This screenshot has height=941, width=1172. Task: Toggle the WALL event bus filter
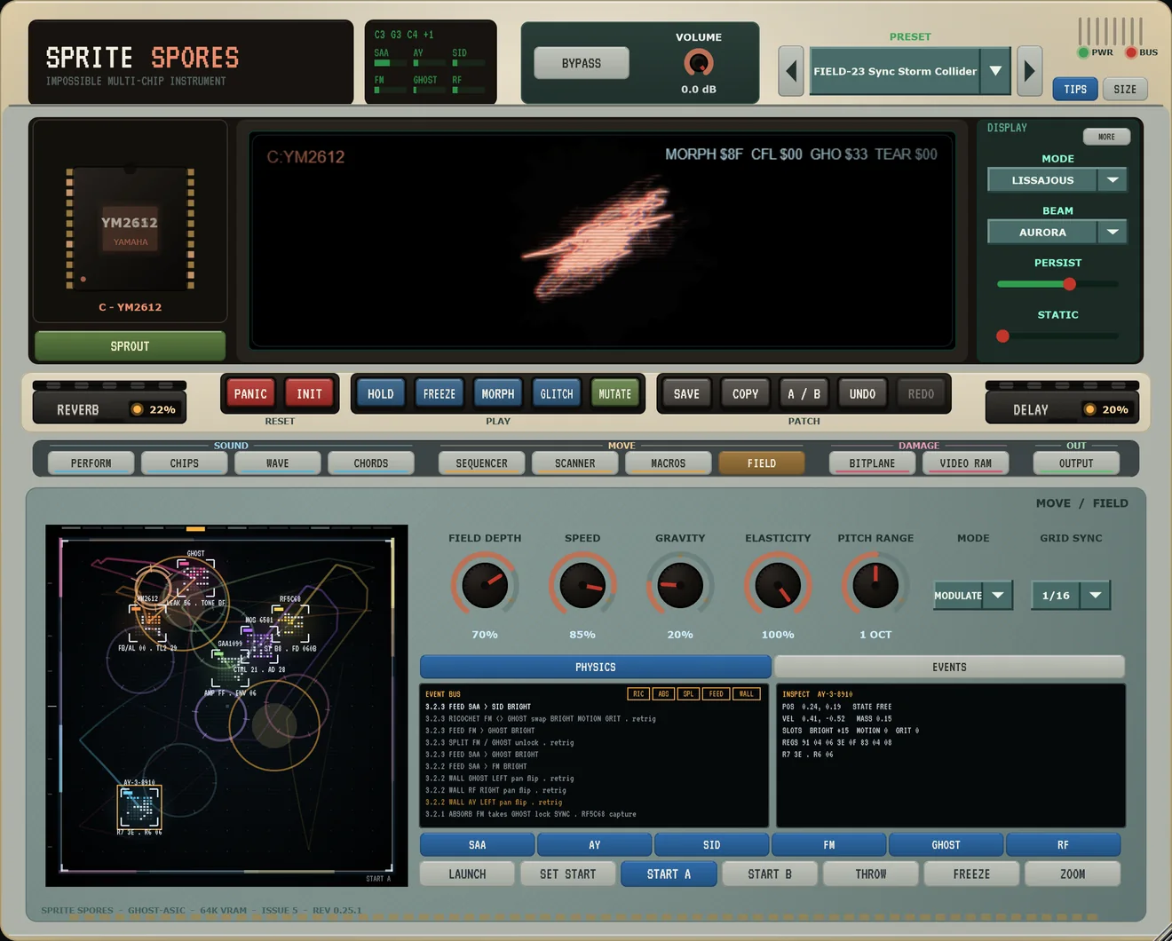tap(746, 694)
